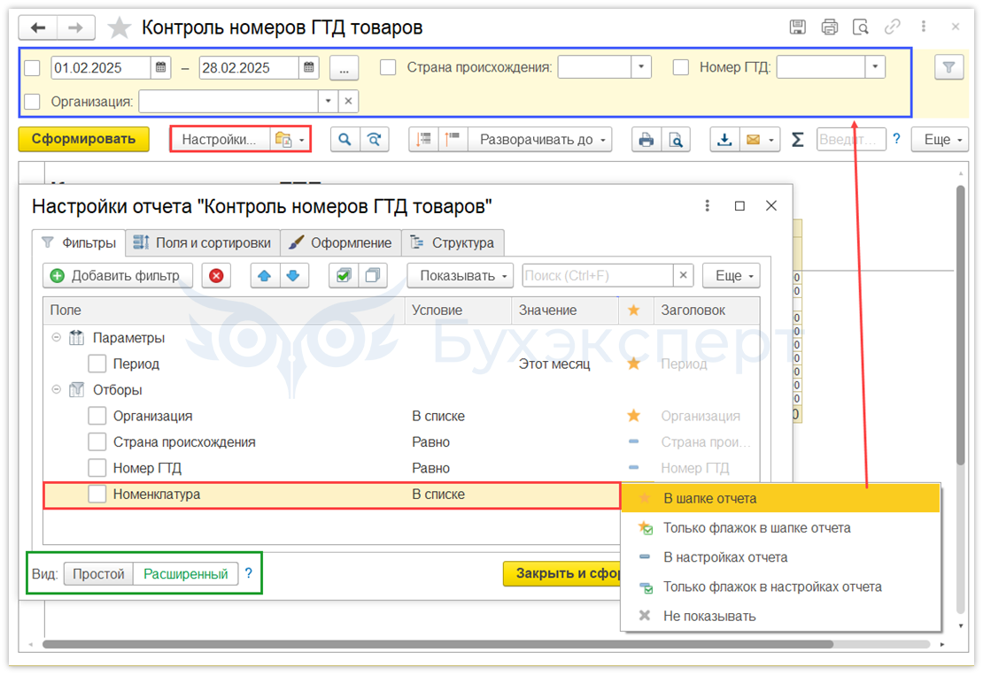The height and width of the screenshot is (675, 983).
Task: Save report to file with download icon
Action: [x=724, y=139]
